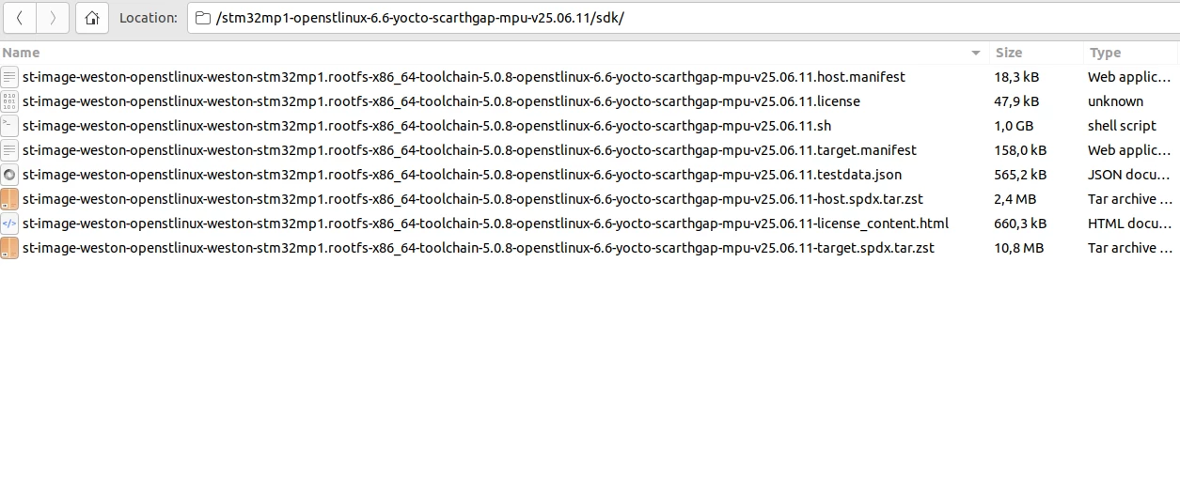This screenshot has width=1180, height=494.
Task: Go back with the left arrow button
Action: pyautogui.click(x=20, y=18)
